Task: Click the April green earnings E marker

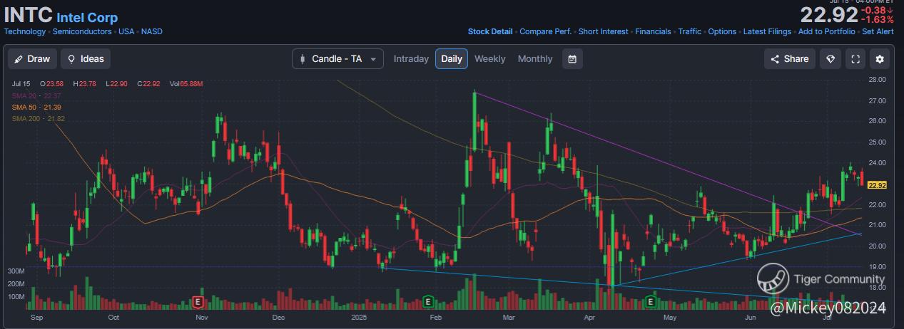Action: (x=651, y=302)
